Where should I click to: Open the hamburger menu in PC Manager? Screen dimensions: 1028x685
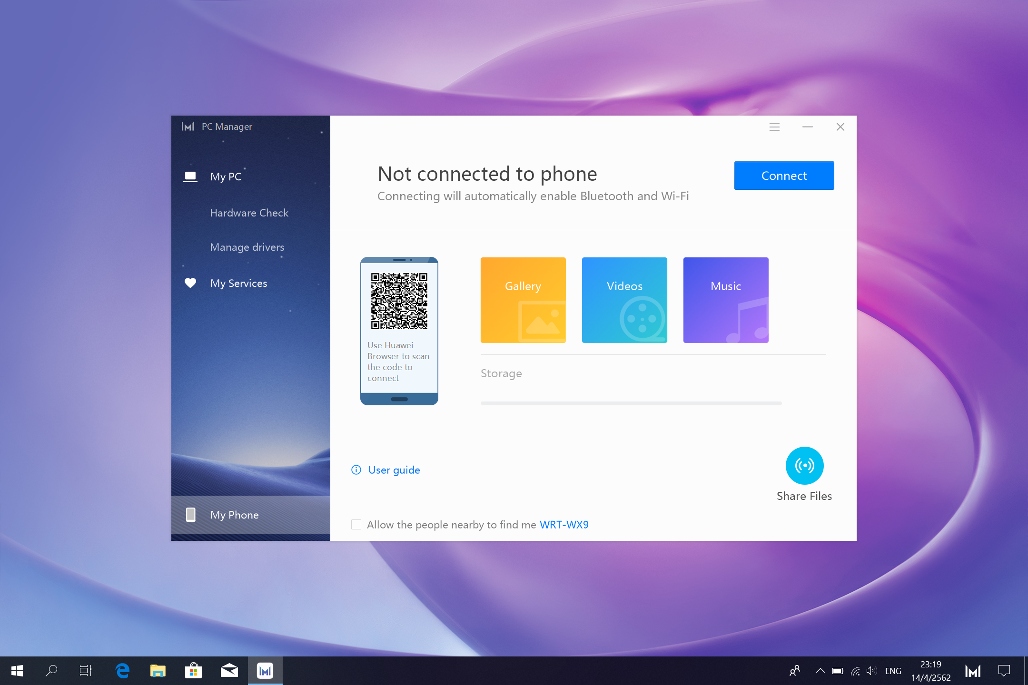[x=774, y=127]
